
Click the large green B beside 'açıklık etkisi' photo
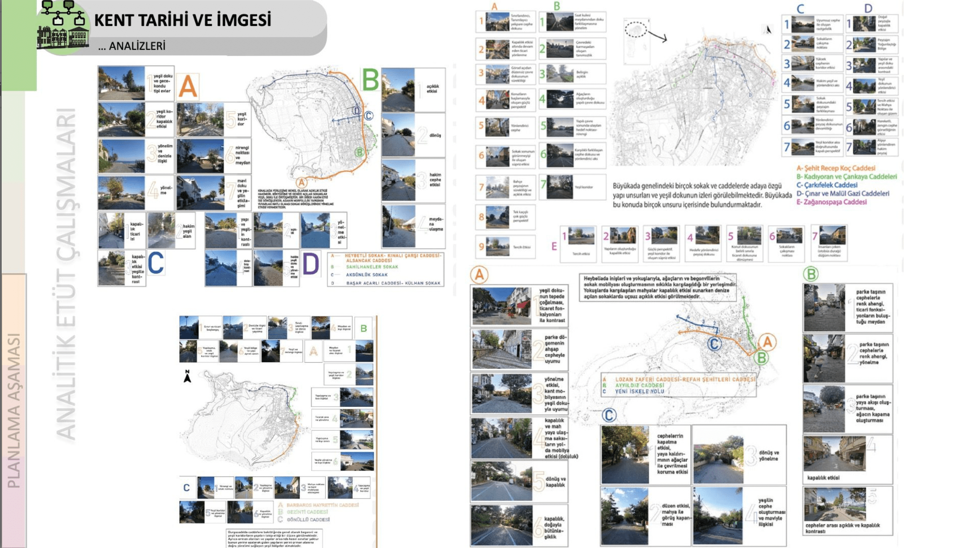[x=370, y=80]
